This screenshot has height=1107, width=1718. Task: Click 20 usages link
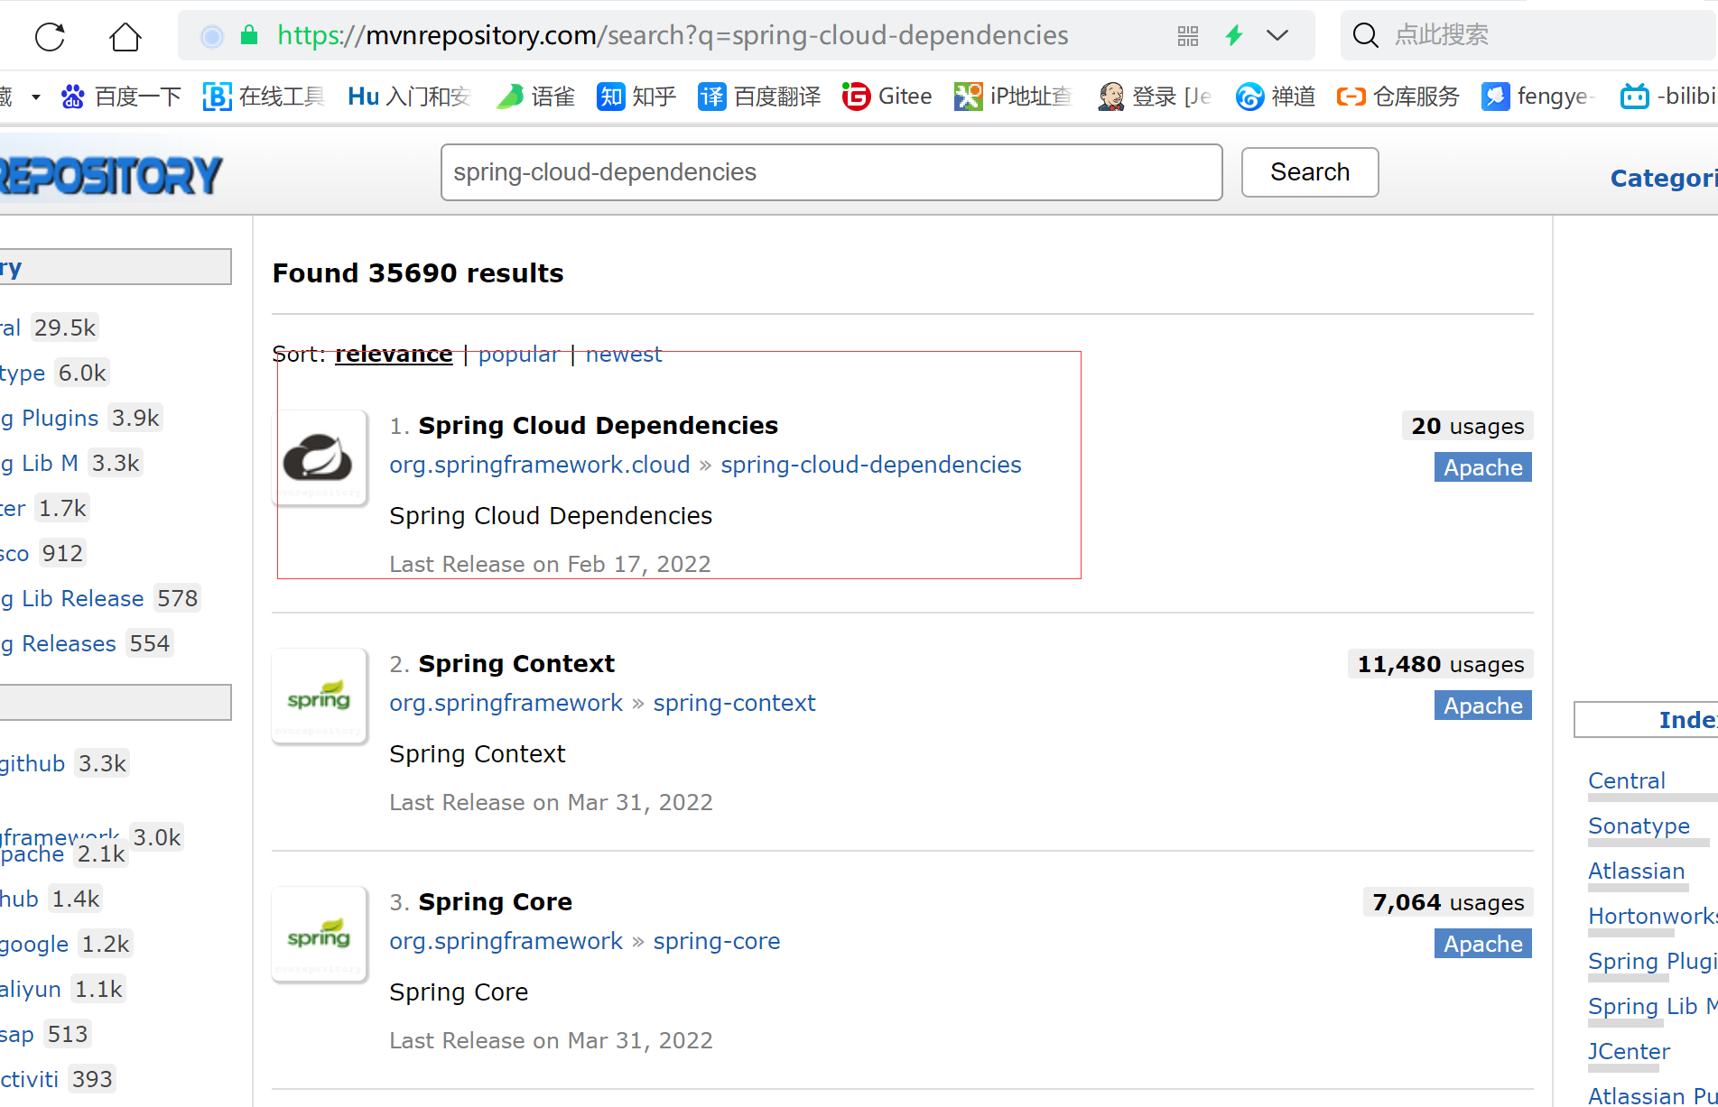coord(1468,427)
